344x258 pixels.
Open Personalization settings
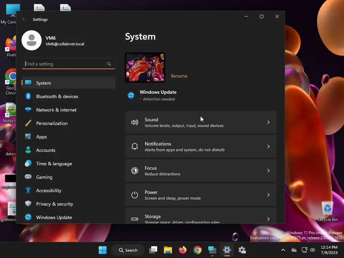pos(69,123)
